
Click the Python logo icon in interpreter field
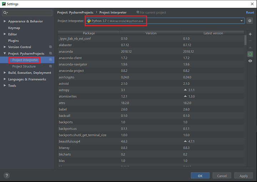89,21
